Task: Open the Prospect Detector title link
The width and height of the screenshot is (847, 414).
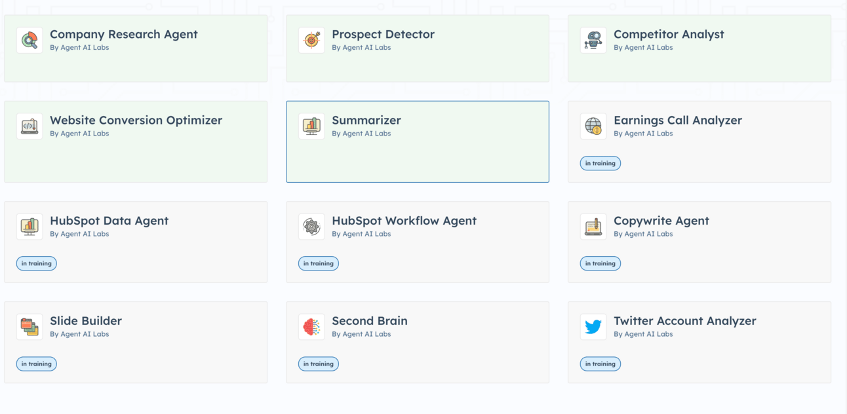Action: pyautogui.click(x=383, y=35)
